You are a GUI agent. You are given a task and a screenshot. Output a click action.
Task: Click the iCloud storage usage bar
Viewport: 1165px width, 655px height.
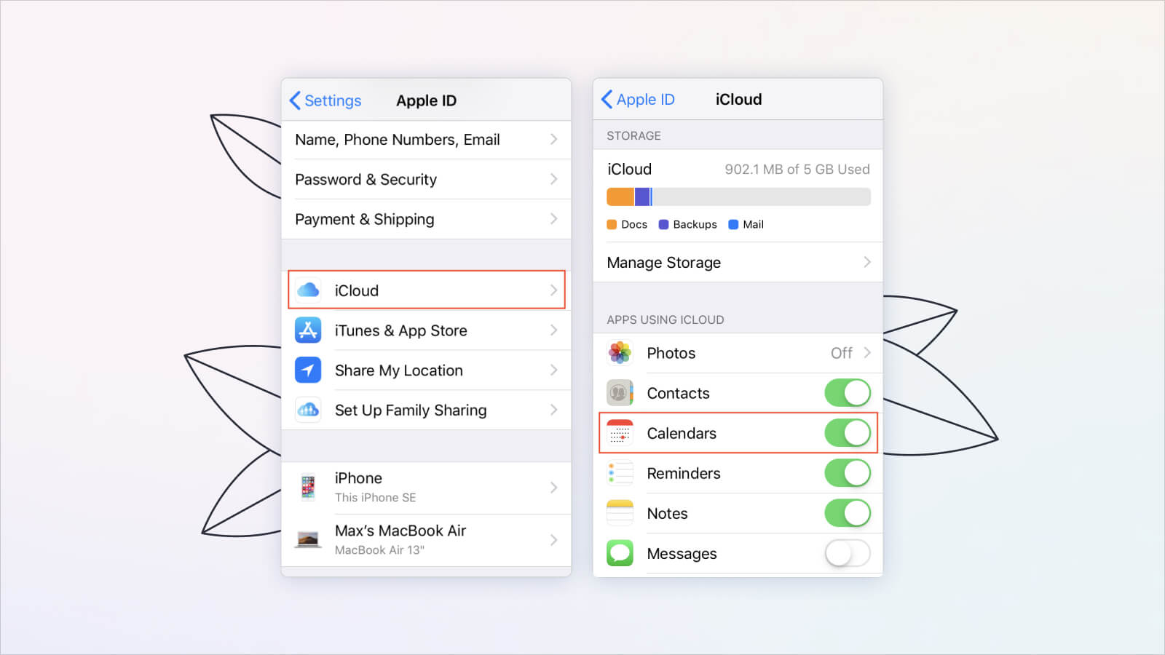tap(738, 196)
